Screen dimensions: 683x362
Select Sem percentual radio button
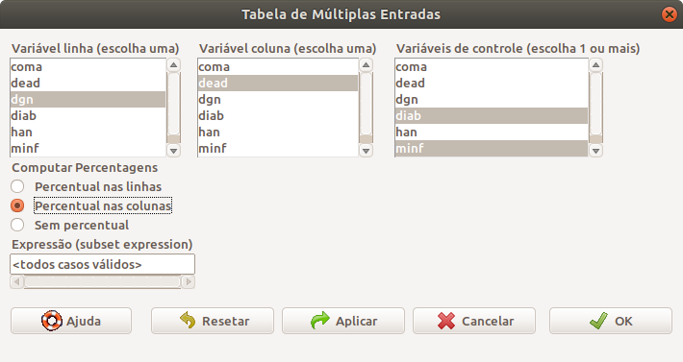[x=17, y=225]
